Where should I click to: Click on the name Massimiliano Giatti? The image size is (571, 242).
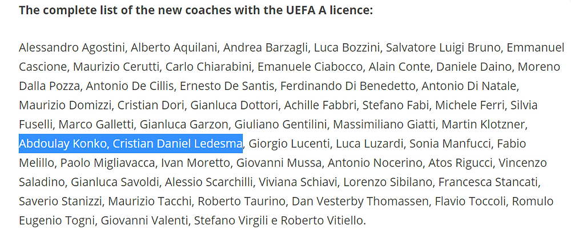pos(384,124)
